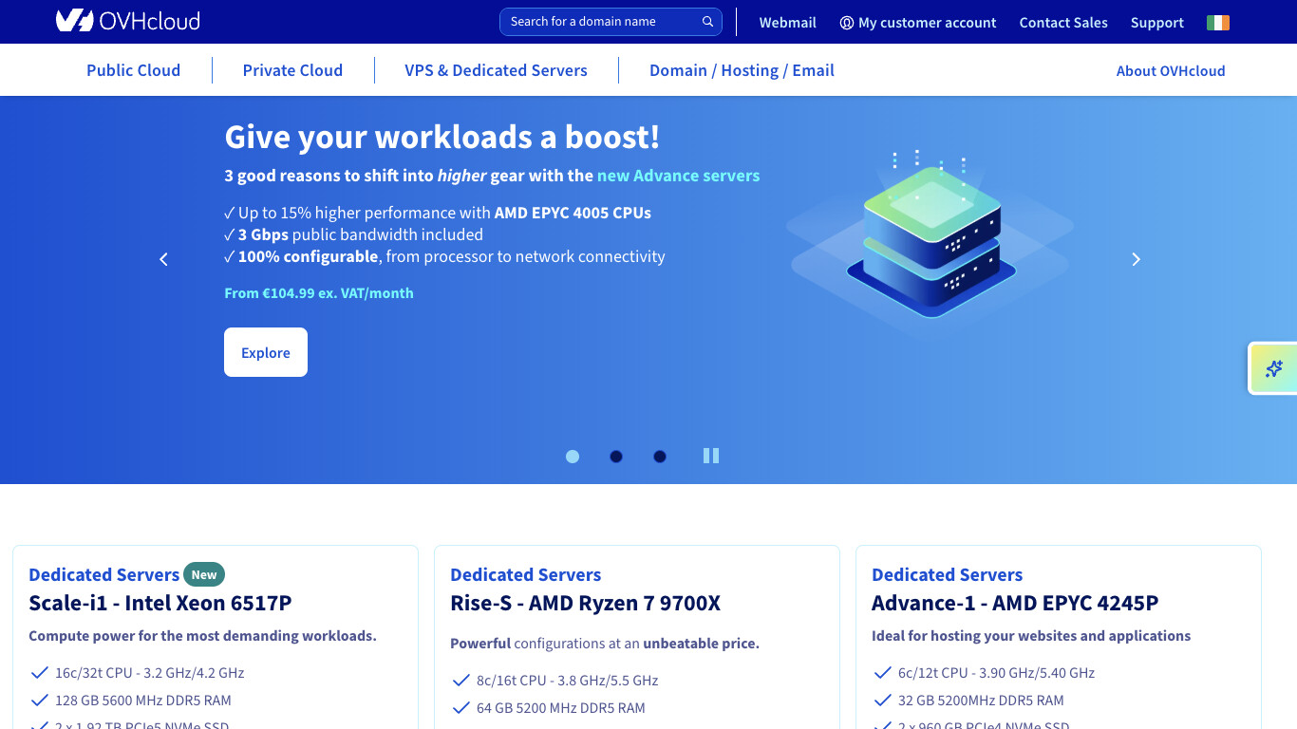Click '32 GB 5200MHz DDR5 RAM' spec

tap(981, 701)
